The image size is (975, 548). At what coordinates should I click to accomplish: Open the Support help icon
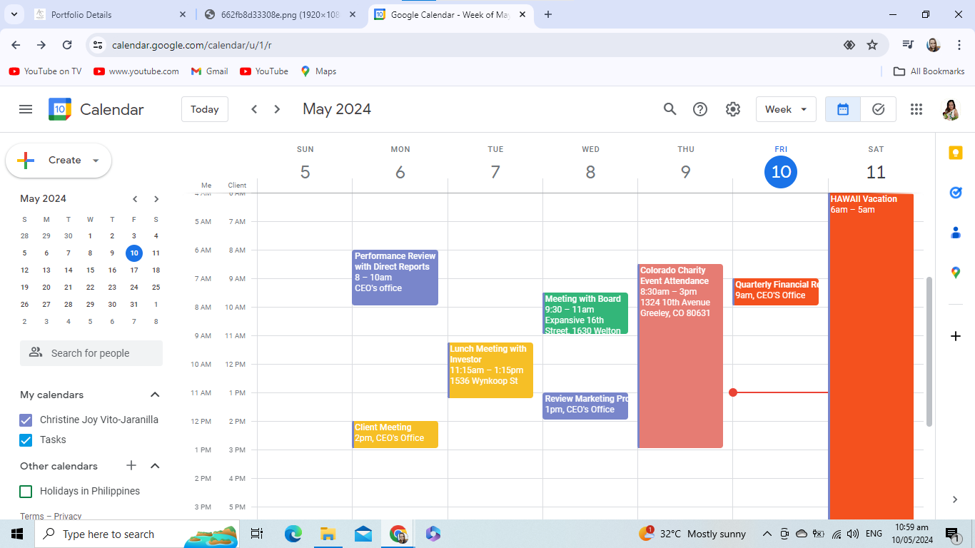(700, 109)
